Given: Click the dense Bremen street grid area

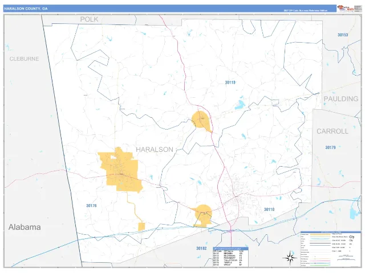Looking at the screenshot, I should tap(238, 194).
